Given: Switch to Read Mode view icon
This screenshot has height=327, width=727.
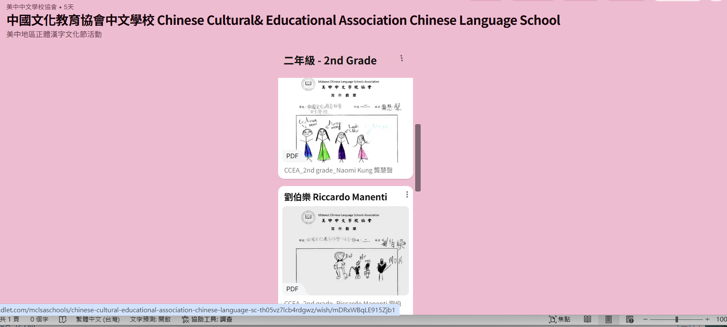Looking at the screenshot, I should [587, 319].
